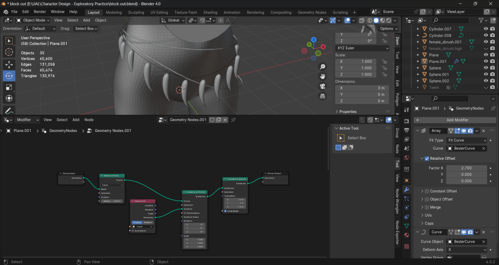Open the Output properties tab
Image resolution: width=499 pixels, height=265 pixels.
click(x=406, y=130)
